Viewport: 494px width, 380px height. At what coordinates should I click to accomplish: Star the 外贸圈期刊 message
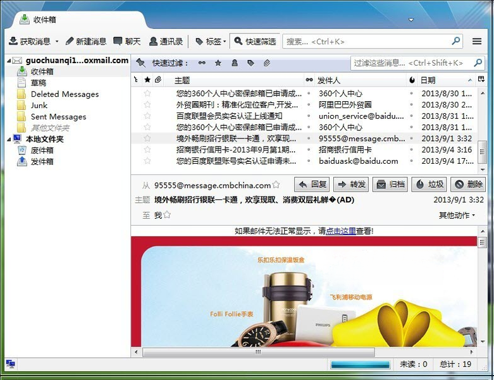pyautogui.click(x=147, y=104)
